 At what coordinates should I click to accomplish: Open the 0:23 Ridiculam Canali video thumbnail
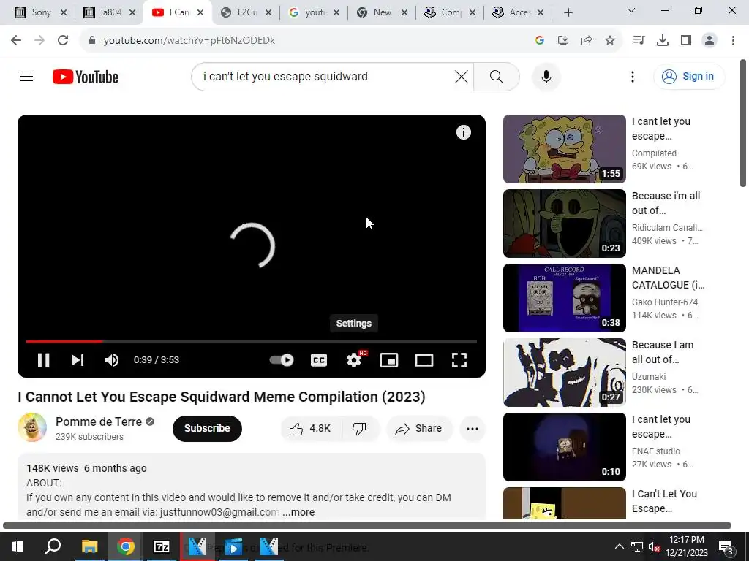tap(564, 224)
